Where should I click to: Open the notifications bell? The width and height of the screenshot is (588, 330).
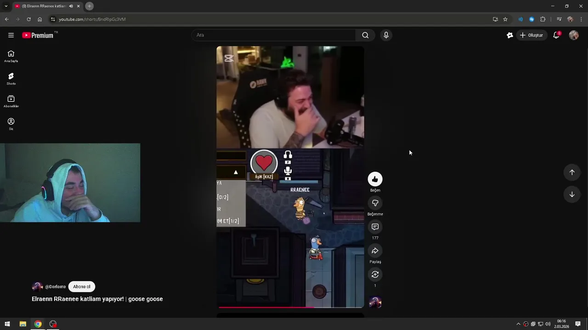coord(556,35)
